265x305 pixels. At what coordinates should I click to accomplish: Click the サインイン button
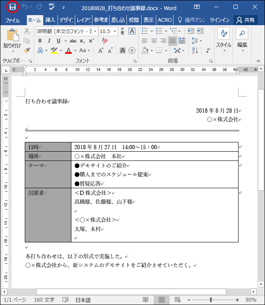(220, 20)
